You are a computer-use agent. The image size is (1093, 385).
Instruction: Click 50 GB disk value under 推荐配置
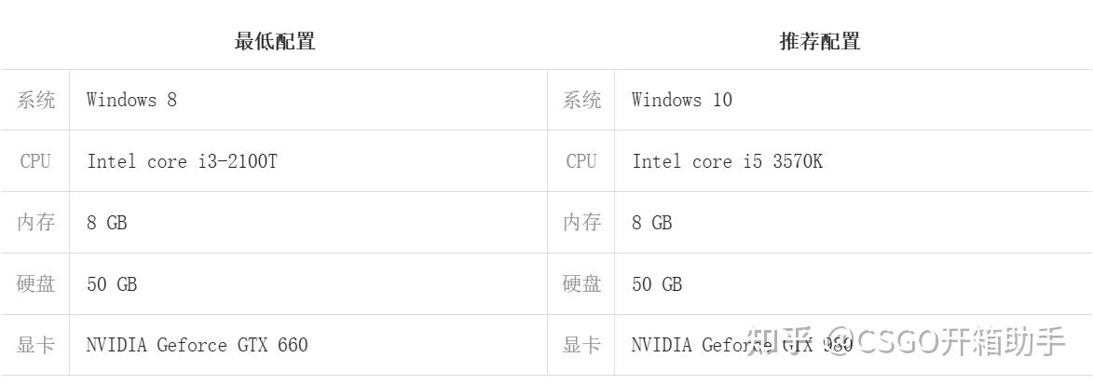(657, 284)
